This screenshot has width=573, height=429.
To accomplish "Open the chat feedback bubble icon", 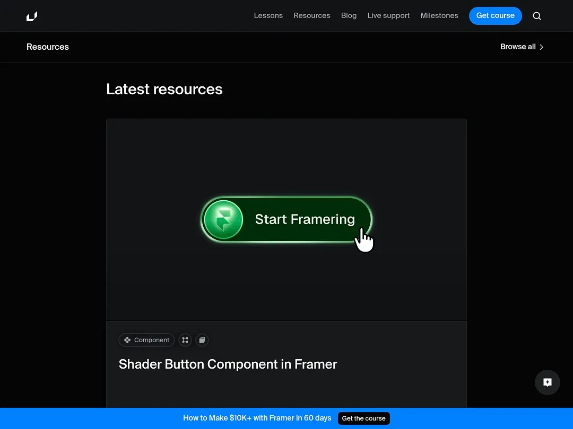I will pyautogui.click(x=547, y=382).
